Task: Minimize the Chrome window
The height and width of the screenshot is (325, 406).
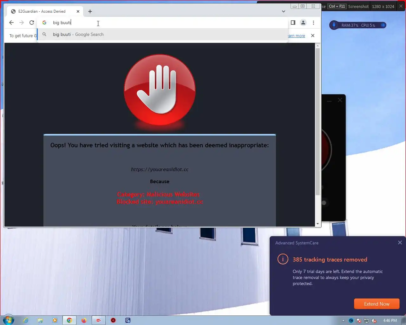Action: [x=295, y=6]
